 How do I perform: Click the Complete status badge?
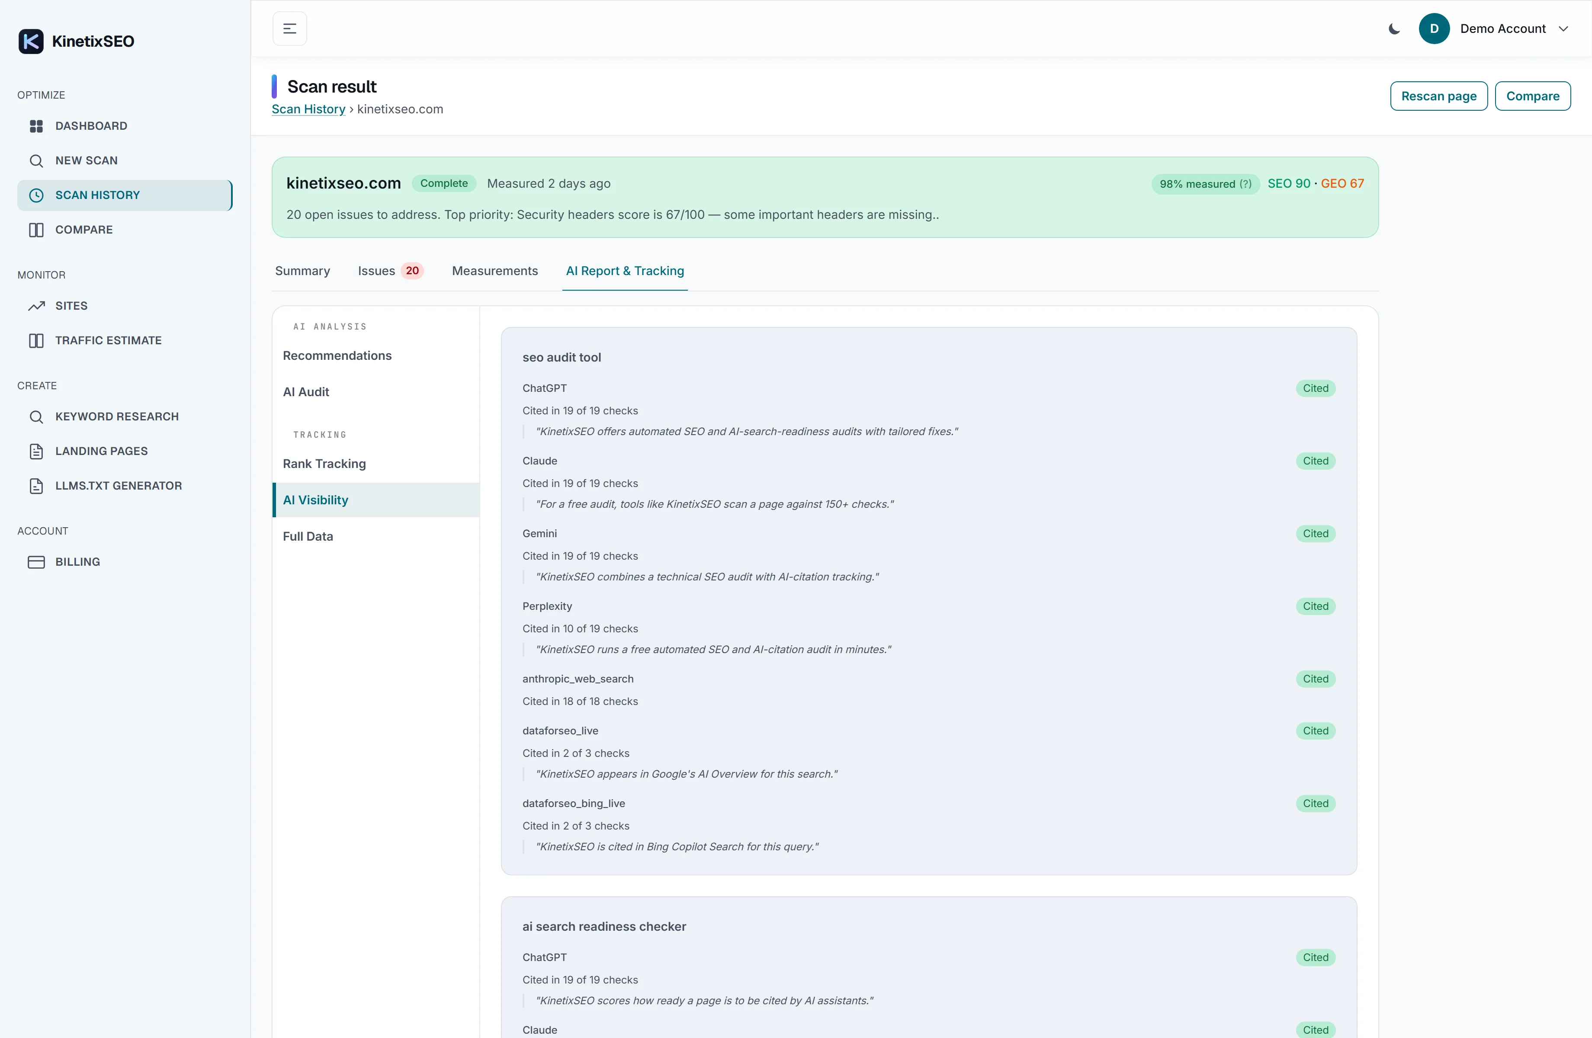point(444,183)
